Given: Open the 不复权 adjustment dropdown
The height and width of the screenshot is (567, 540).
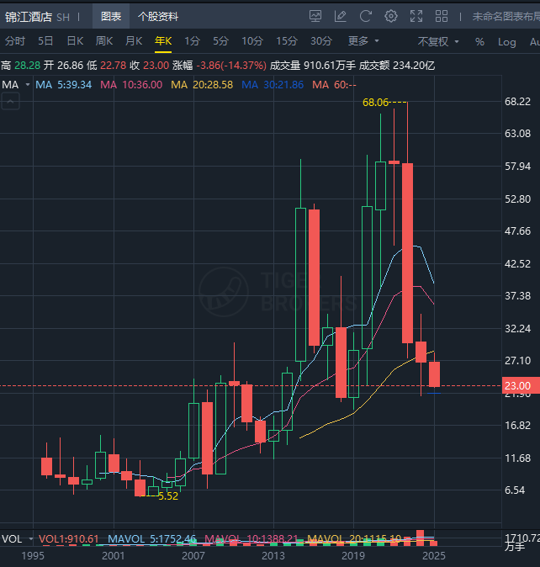Looking at the screenshot, I should tap(438, 41).
